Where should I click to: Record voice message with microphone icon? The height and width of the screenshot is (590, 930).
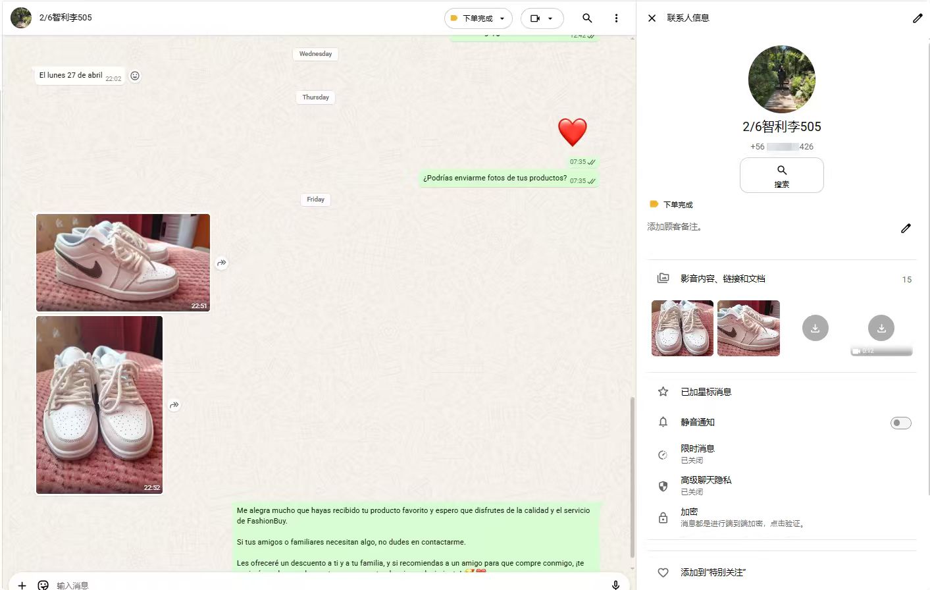tap(615, 585)
